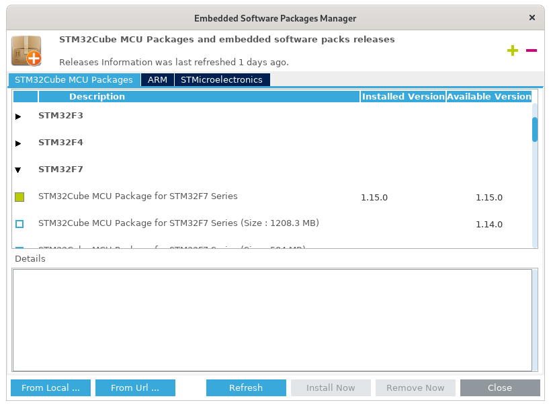The image size is (551, 407).
Task: Select row text with 'Size : 1208.3 MB'
Action: click(x=179, y=223)
